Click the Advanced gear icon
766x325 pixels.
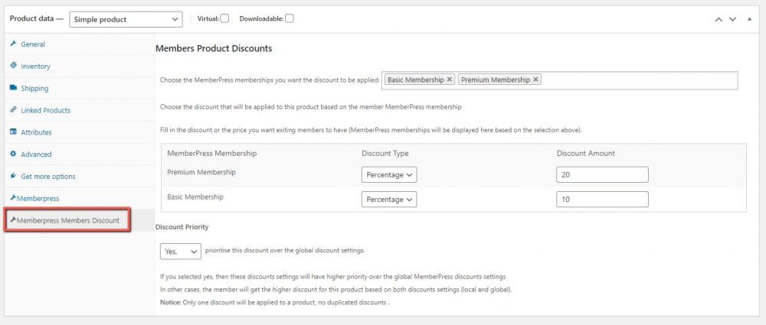13,154
